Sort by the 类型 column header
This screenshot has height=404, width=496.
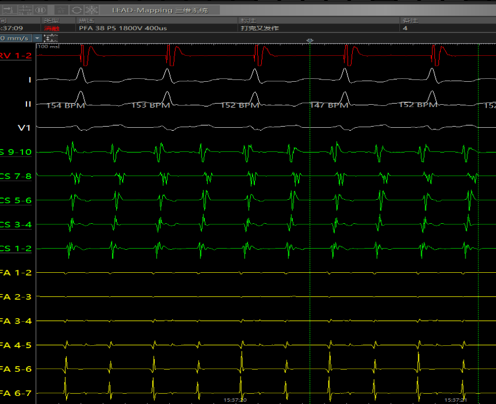click(x=51, y=21)
